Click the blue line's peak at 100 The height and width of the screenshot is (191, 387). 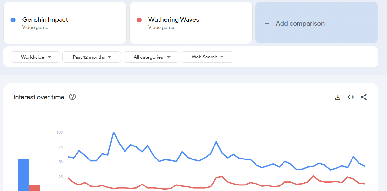click(x=113, y=132)
